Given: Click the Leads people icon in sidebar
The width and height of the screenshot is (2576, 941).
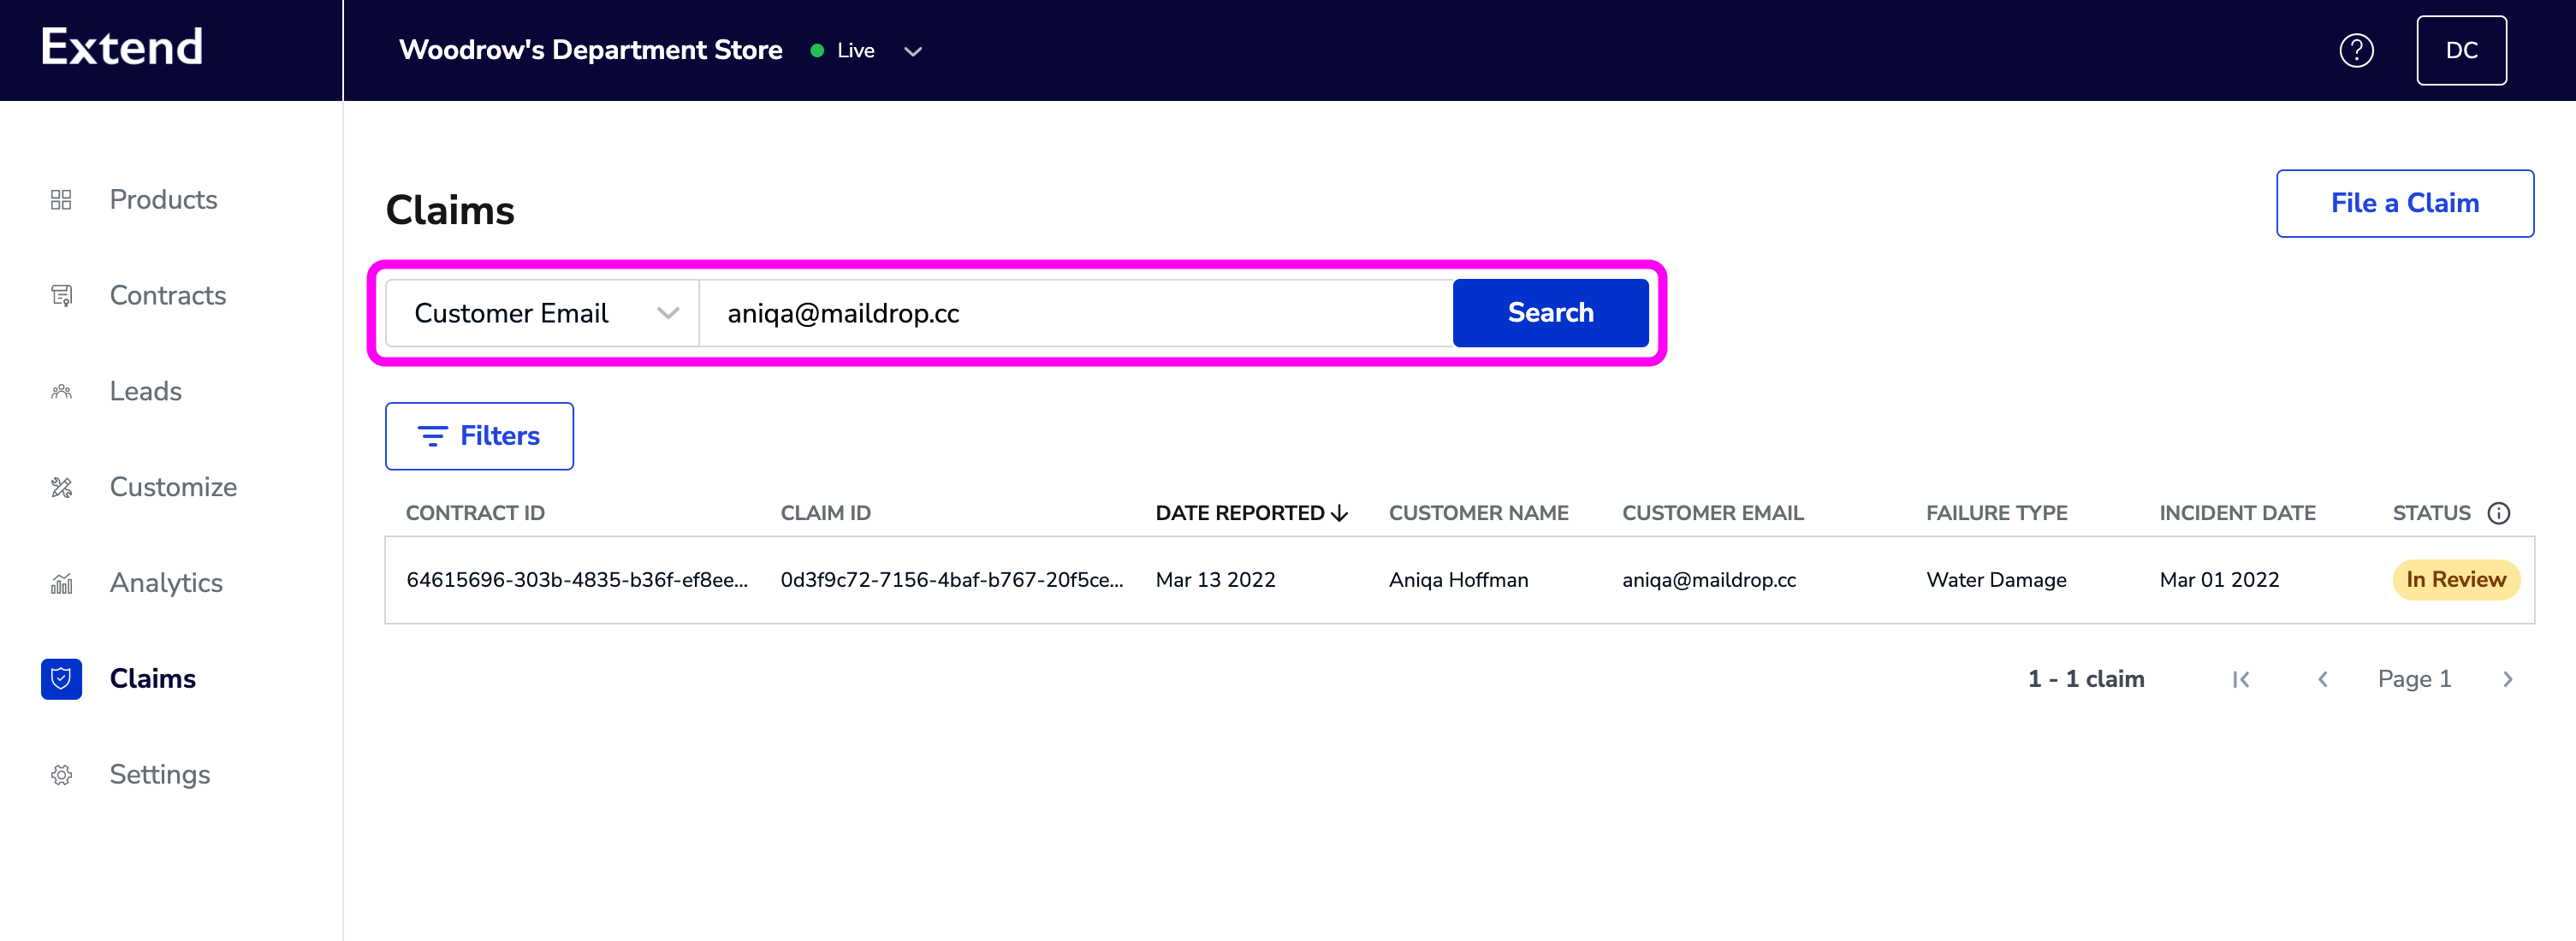Looking at the screenshot, I should [x=61, y=391].
